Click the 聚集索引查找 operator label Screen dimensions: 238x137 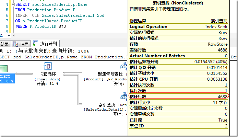(x=110, y=74)
